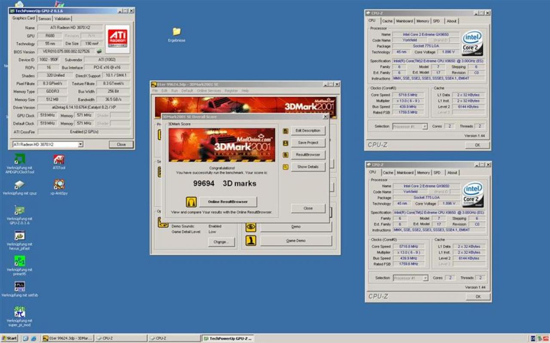The height and width of the screenshot is (343, 550).
Task: Click the GPU name field ATI Radeon HD 3870 X2
Action: click(x=70, y=28)
